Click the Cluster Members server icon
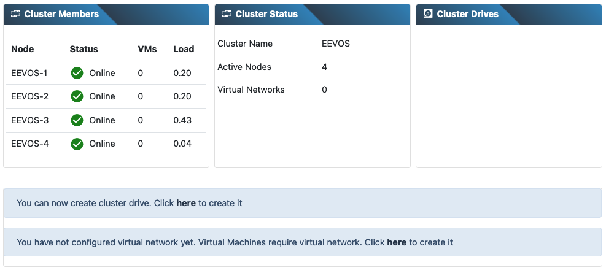The height and width of the screenshot is (273, 606). tap(15, 14)
